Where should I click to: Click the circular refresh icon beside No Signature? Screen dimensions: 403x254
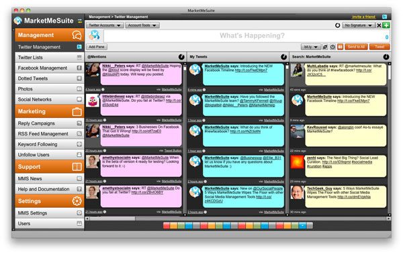(337, 25)
